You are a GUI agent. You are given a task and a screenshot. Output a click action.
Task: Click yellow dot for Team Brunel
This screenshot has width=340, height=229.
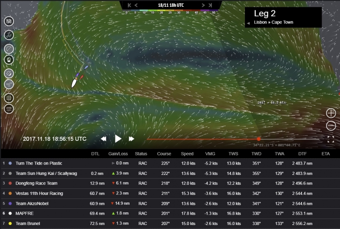pyautogui.click(x=10, y=223)
